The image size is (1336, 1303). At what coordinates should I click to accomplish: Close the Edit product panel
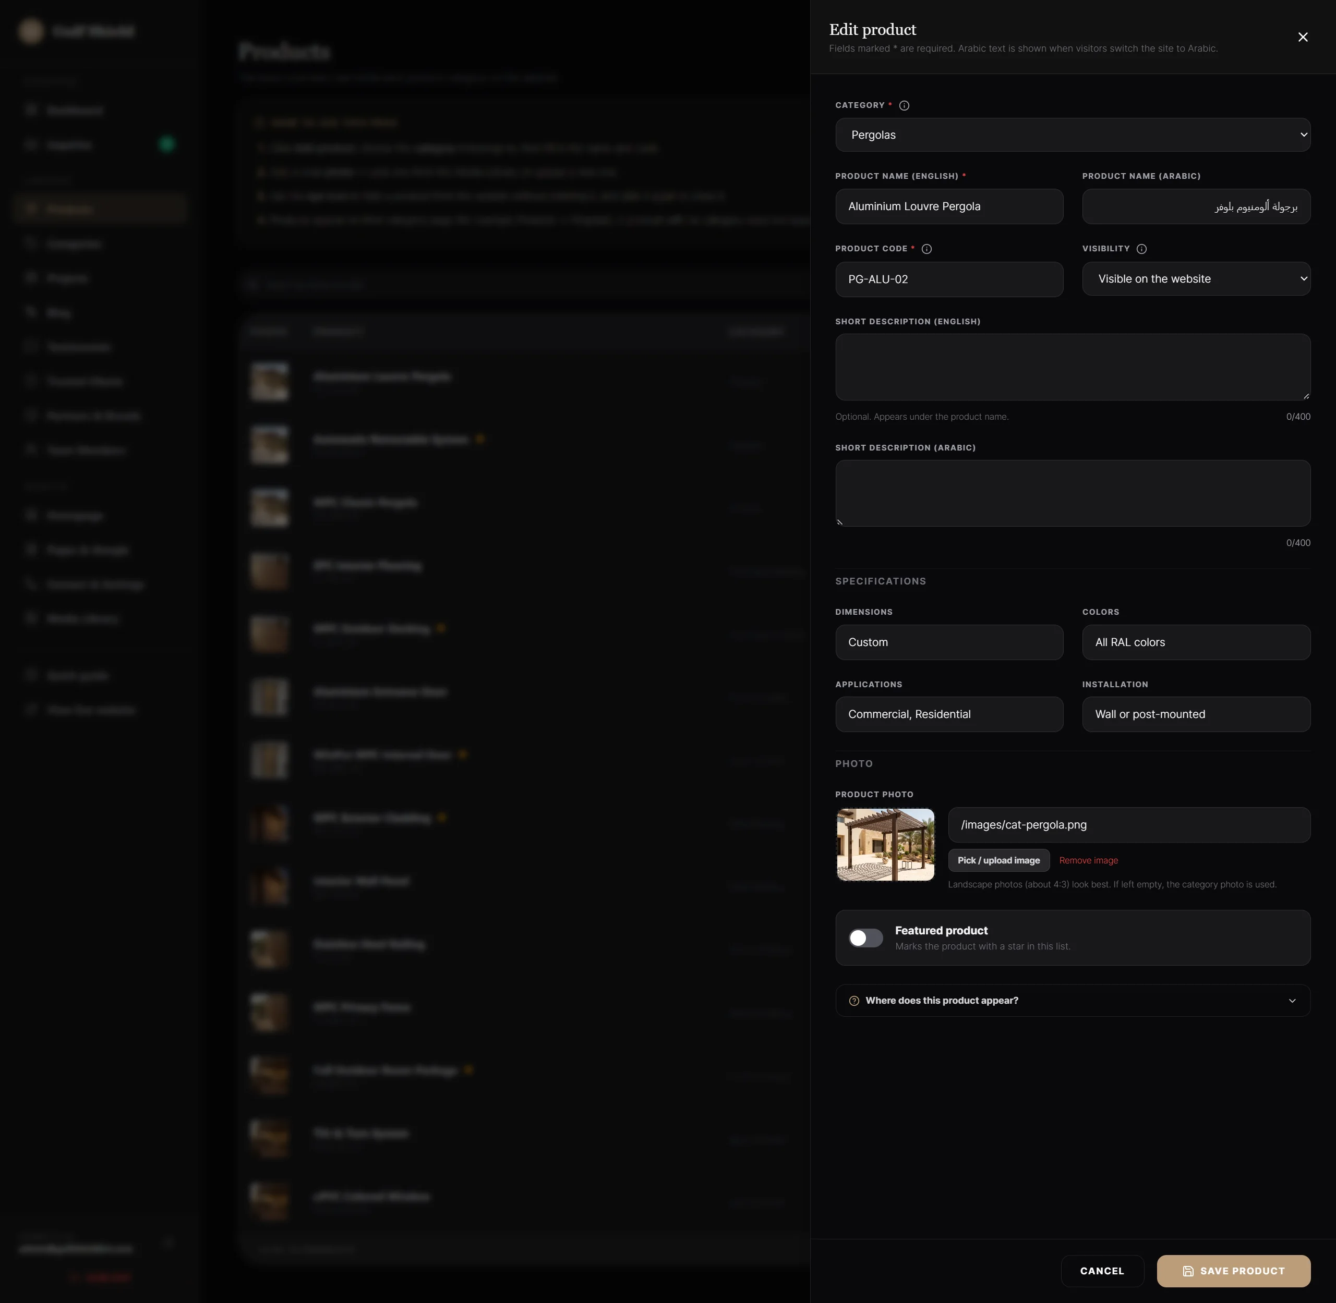point(1303,37)
